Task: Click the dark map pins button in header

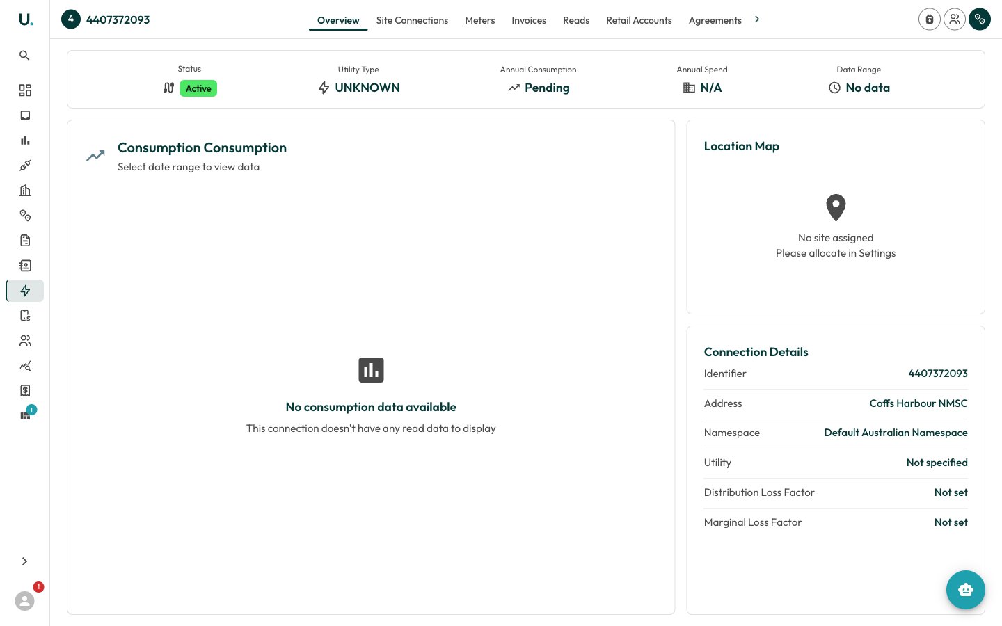Action: tap(980, 19)
